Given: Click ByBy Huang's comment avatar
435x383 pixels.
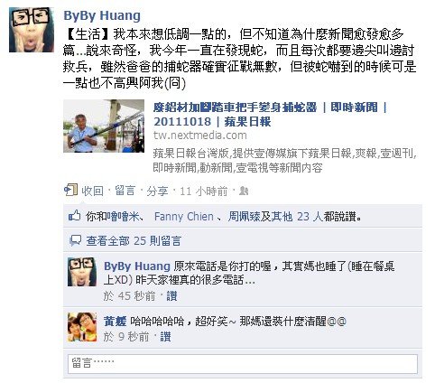Looking at the screenshot, I should coord(82,272).
